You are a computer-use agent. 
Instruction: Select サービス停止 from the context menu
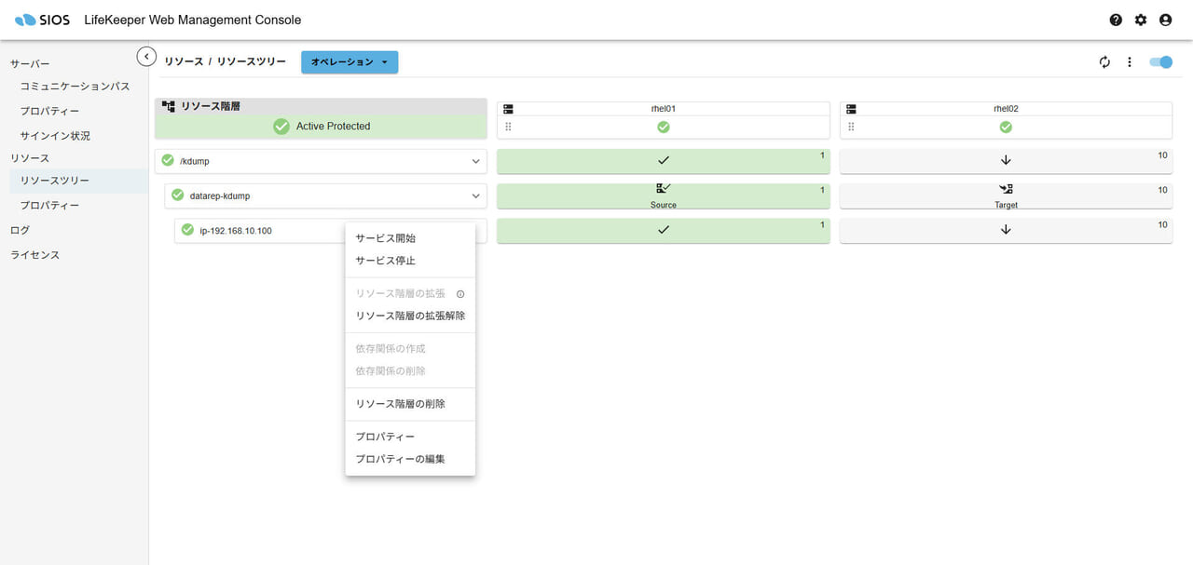[x=385, y=261]
